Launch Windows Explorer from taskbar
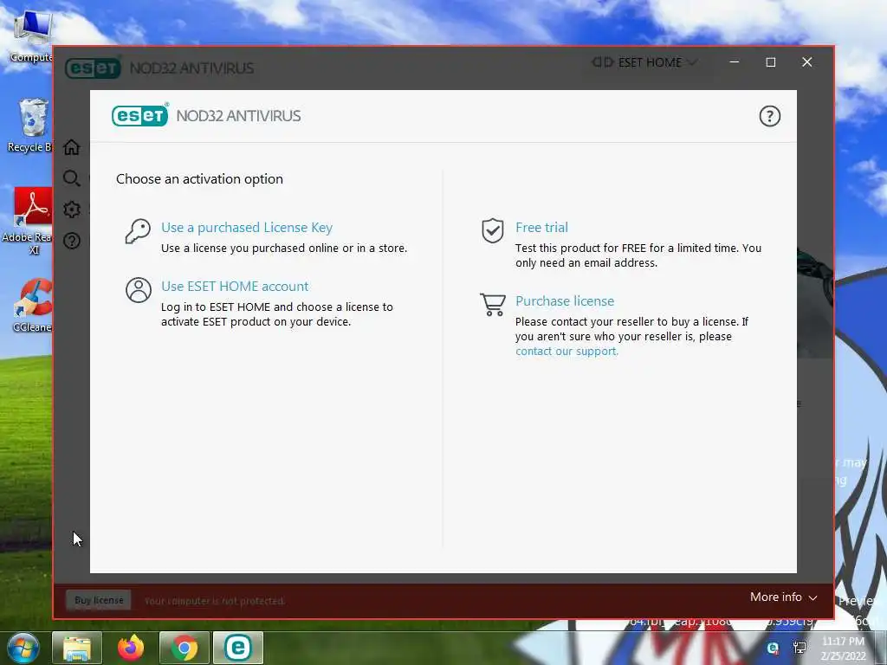 point(77,648)
